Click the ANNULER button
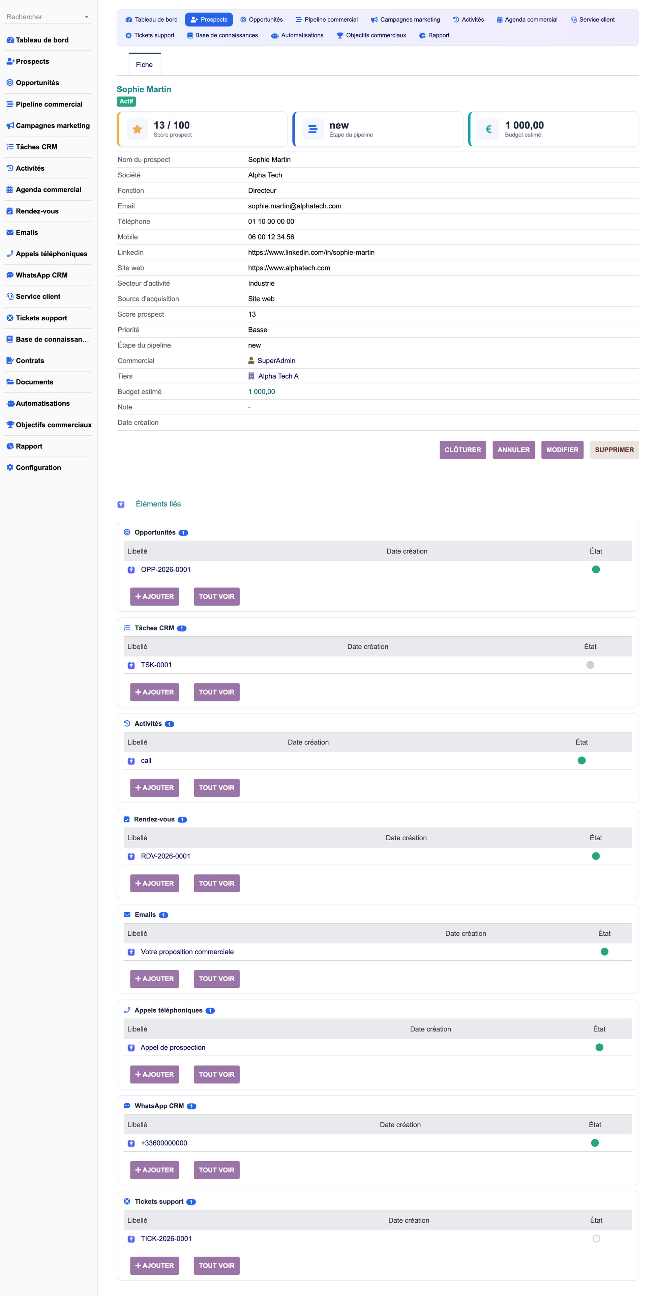 click(x=513, y=450)
